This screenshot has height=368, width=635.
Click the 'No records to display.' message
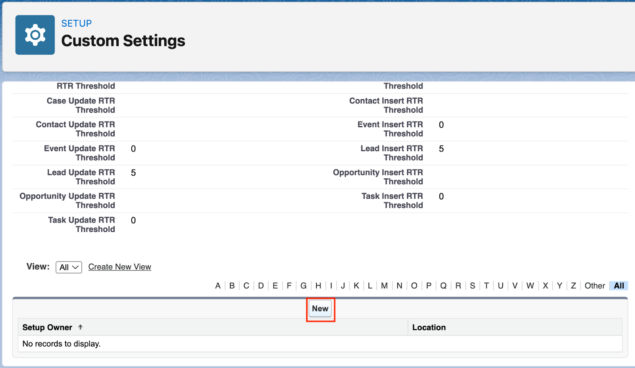point(62,344)
